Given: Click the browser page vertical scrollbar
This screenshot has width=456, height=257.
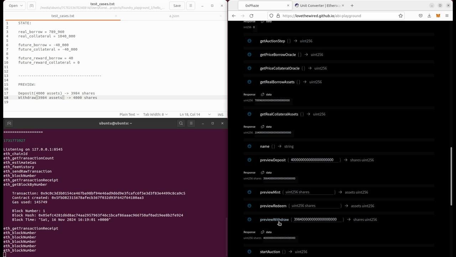Looking at the screenshot, I should tap(451, 176).
